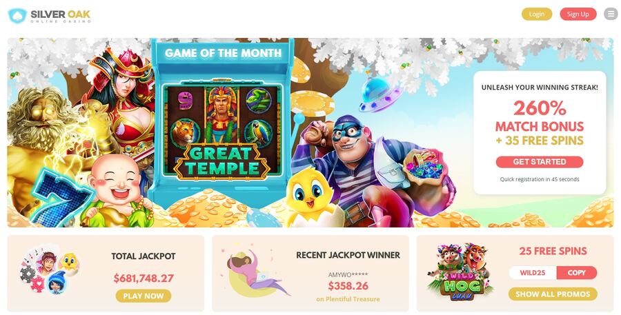Screen dimensions: 621x315
Task: Click the Sign Up button
Action: click(578, 14)
